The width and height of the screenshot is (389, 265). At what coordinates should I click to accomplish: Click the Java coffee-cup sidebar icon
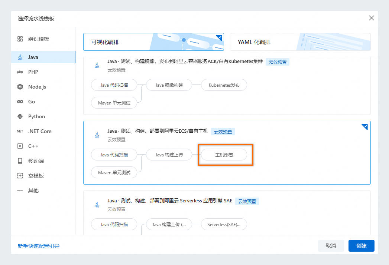(20, 57)
